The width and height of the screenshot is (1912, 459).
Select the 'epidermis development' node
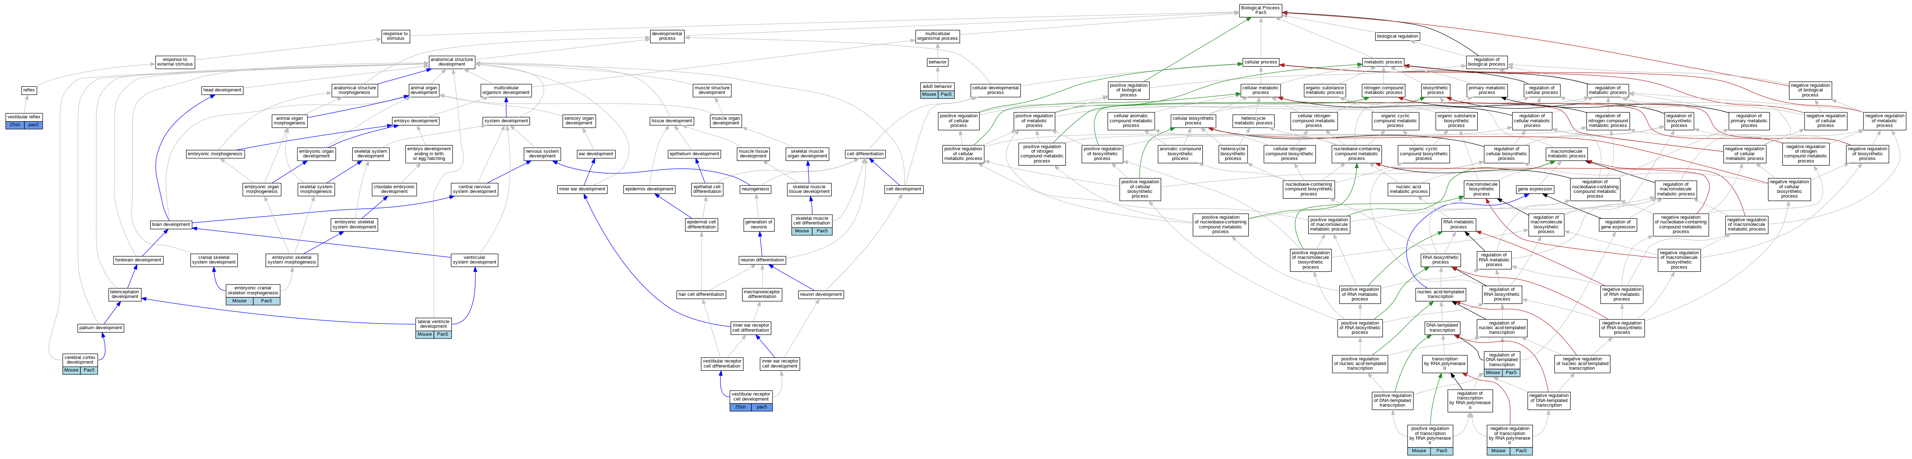649,188
